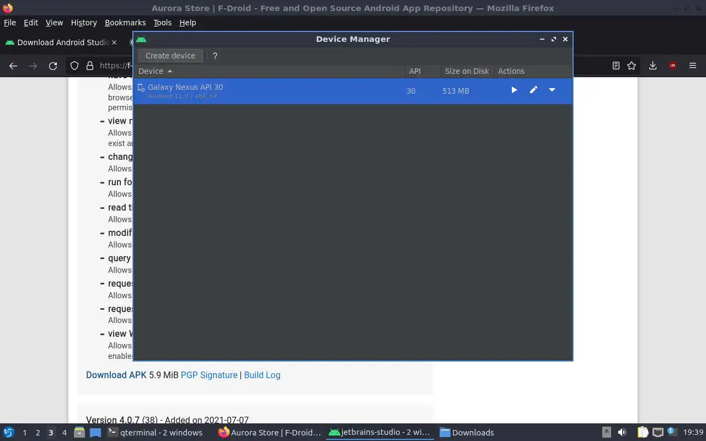Switch to workspace 4
Viewport: 706px width, 441px height.
click(64, 433)
